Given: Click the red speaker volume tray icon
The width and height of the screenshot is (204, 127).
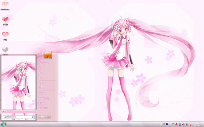Looking at the screenshot, I should tap(183, 124).
